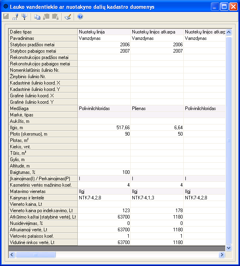Maximize the kadastro duomenys window
240x266 pixels.
[224, 7]
